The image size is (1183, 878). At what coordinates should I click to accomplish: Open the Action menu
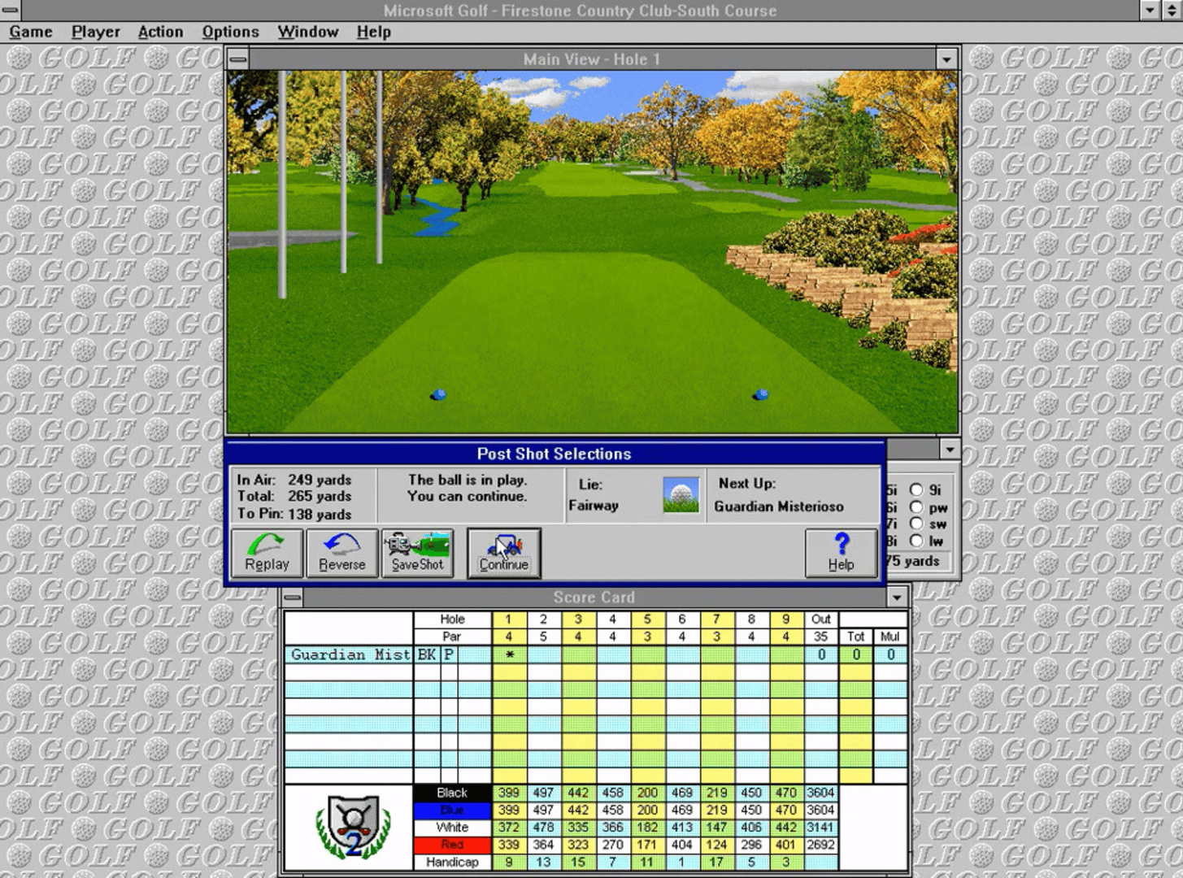click(x=160, y=32)
